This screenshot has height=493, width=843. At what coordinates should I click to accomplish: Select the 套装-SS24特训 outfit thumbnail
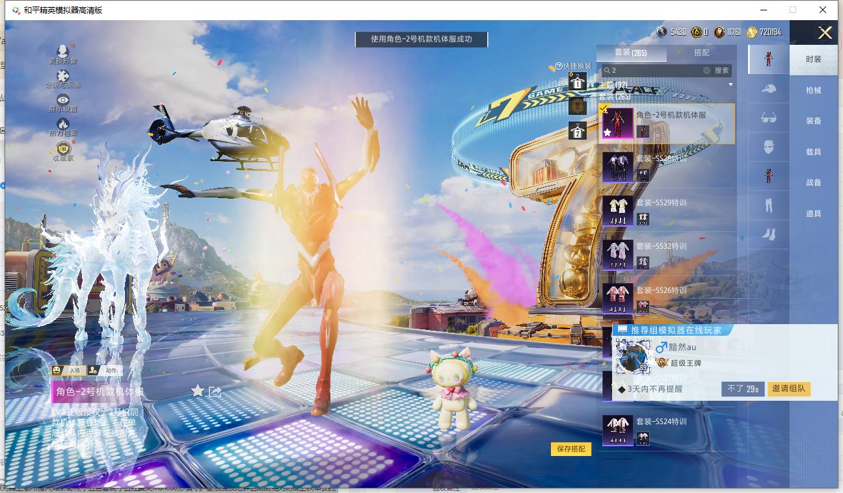(x=617, y=430)
